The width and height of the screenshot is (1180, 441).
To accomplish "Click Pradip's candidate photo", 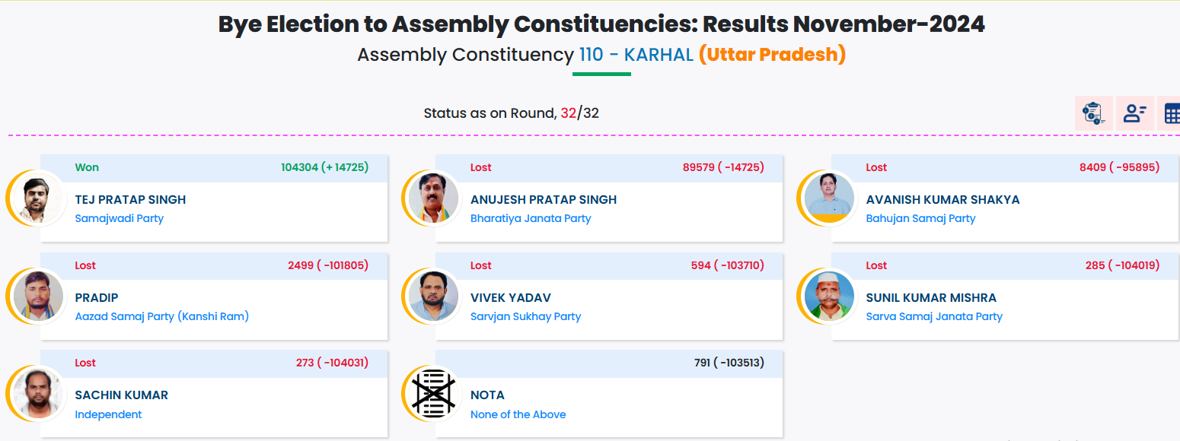I will [38, 297].
